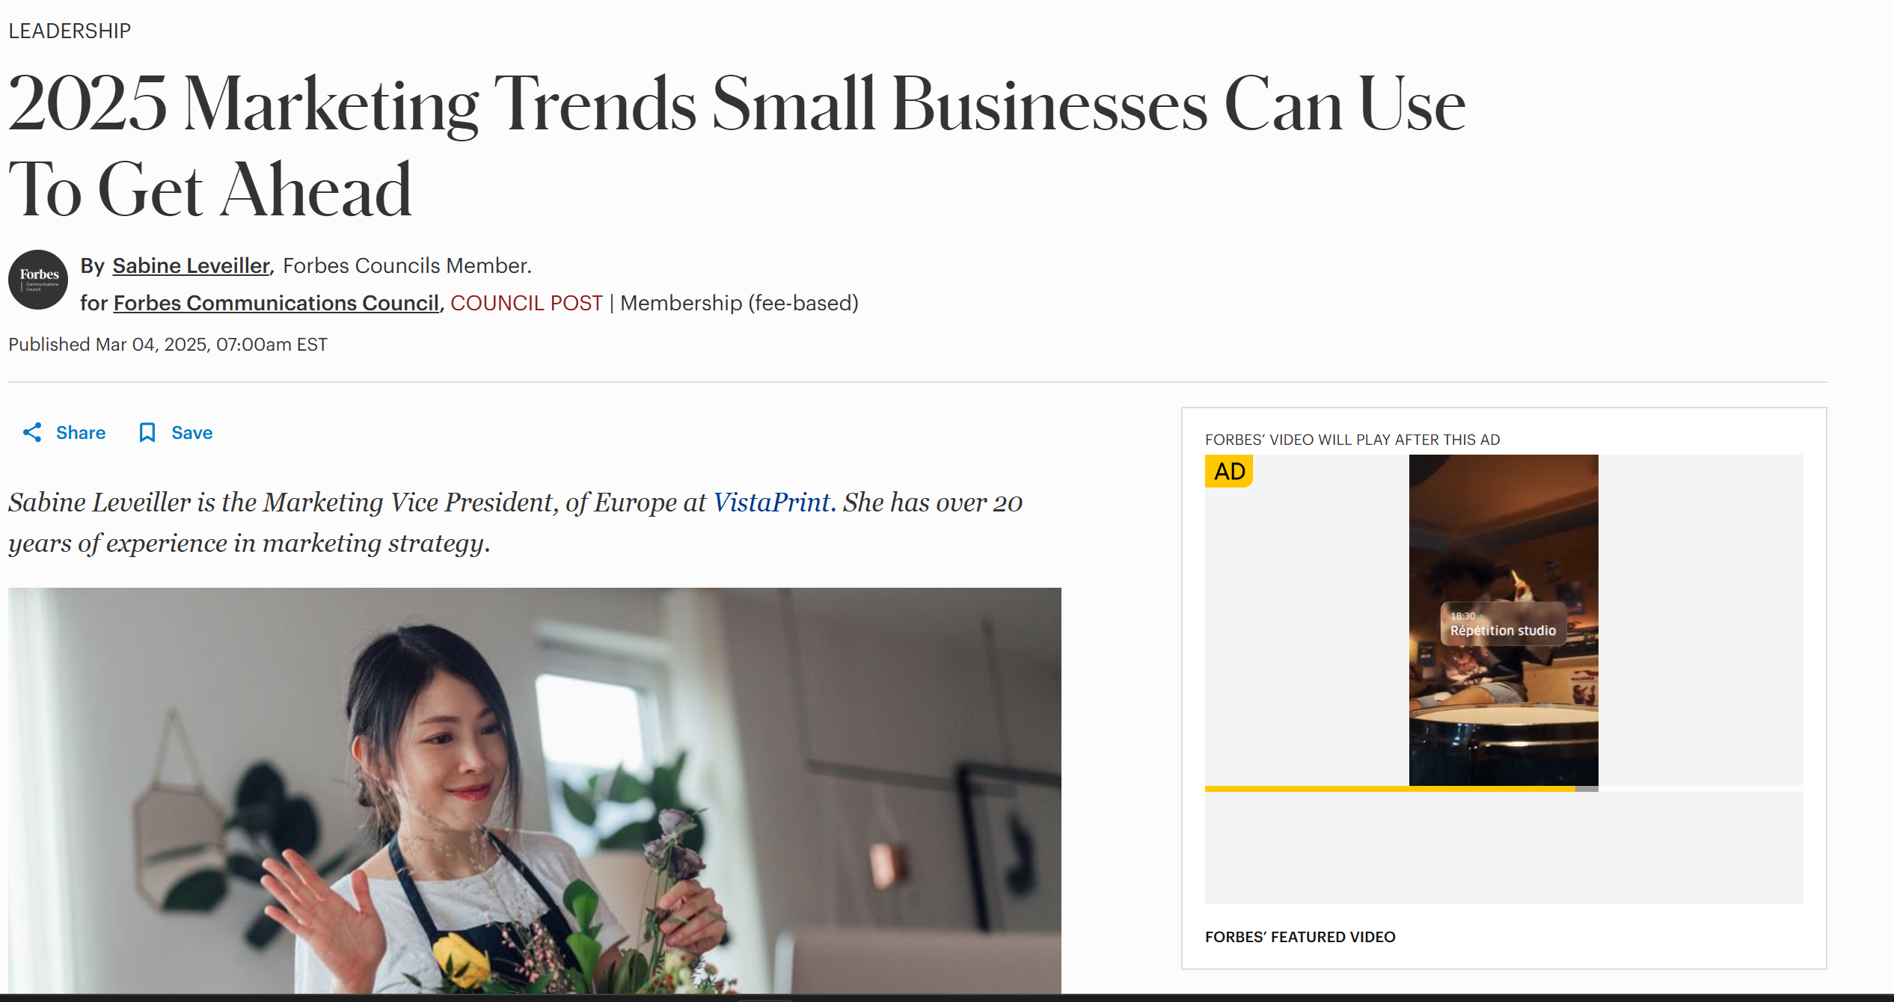Open the LEADERSHIP category link
Image resolution: width=1894 pixels, height=1002 pixels.
(70, 31)
